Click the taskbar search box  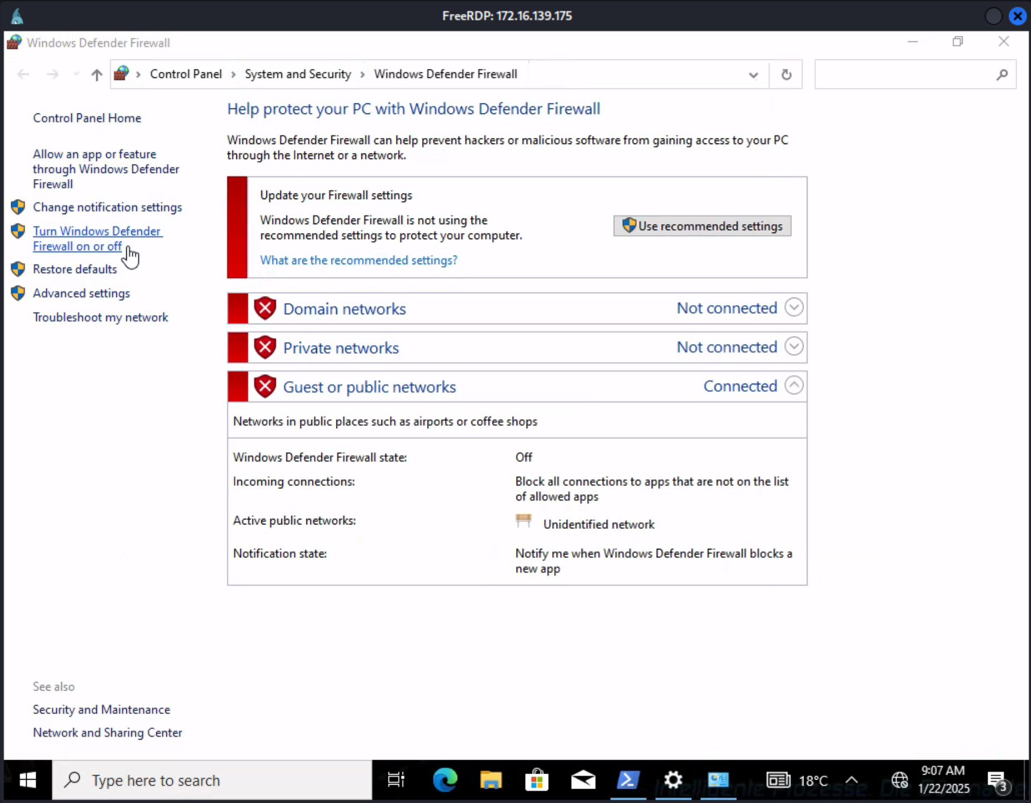(x=212, y=780)
